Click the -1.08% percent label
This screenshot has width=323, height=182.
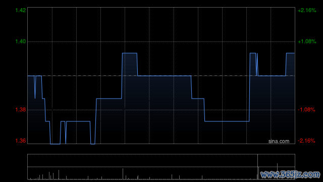(x=306, y=110)
